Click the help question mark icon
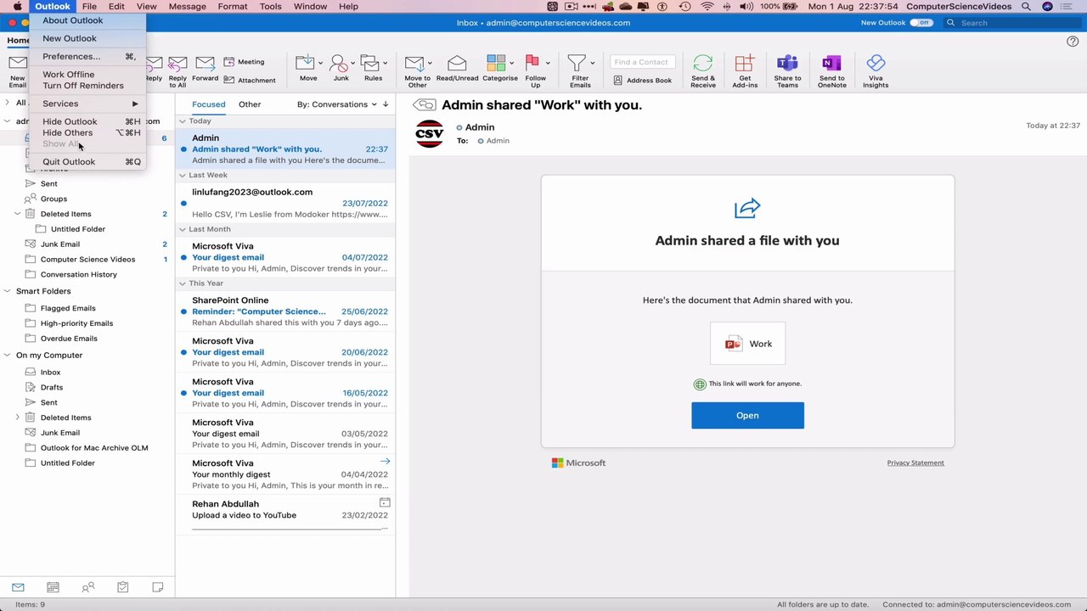 point(1073,41)
